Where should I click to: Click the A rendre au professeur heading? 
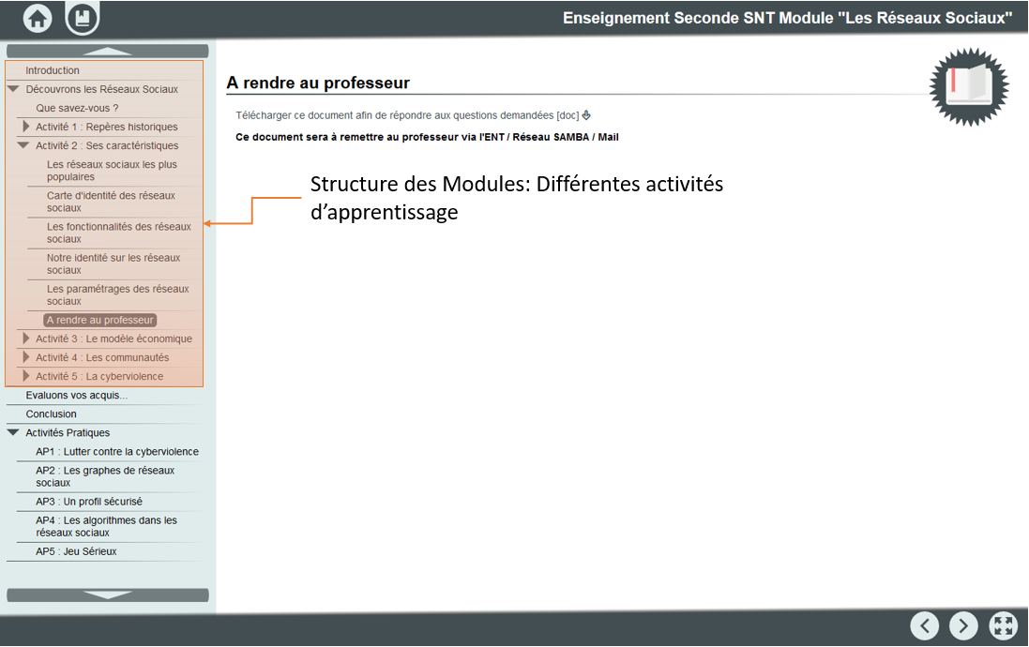pyautogui.click(x=318, y=83)
